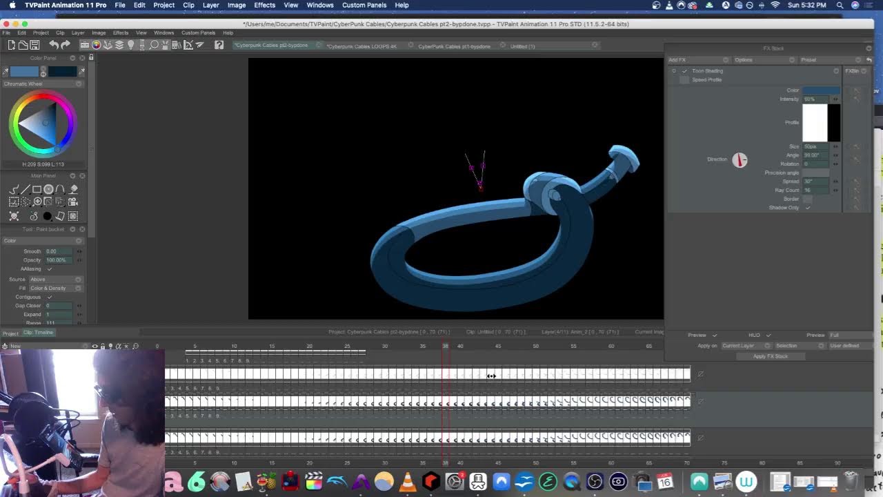Open the FX Stack Options dropdown
This screenshot has width=883, height=497.
click(x=764, y=60)
